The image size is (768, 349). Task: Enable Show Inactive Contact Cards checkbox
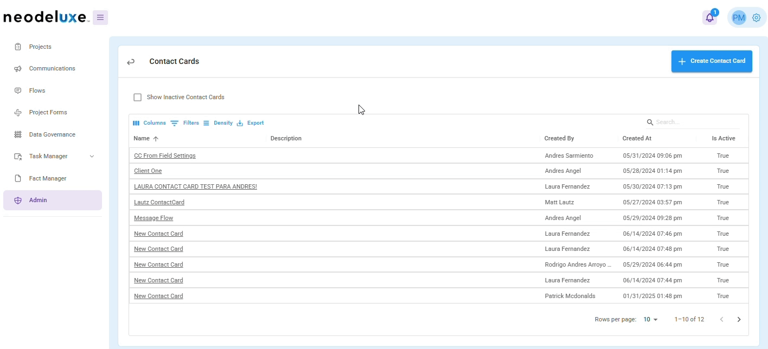137,98
